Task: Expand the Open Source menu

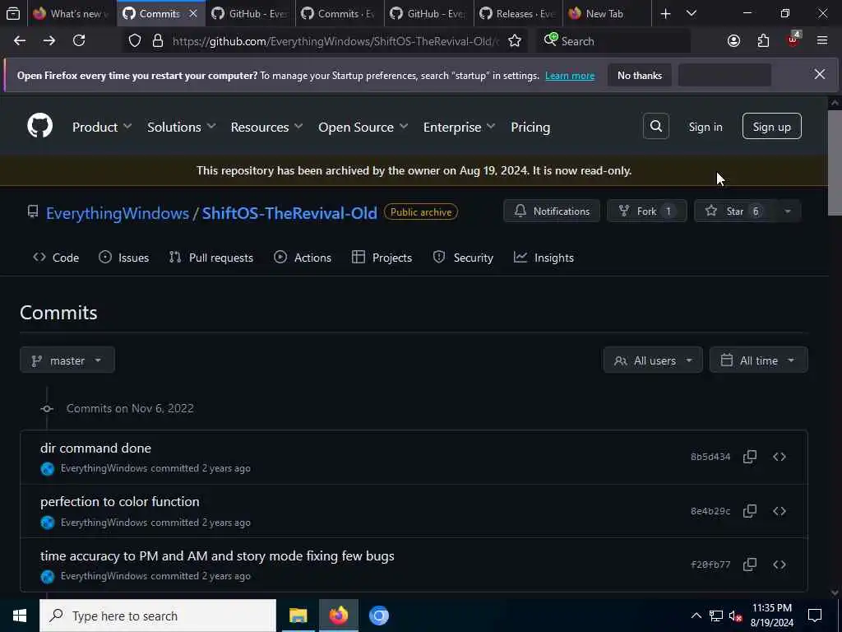Action: click(x=363, y=127)
